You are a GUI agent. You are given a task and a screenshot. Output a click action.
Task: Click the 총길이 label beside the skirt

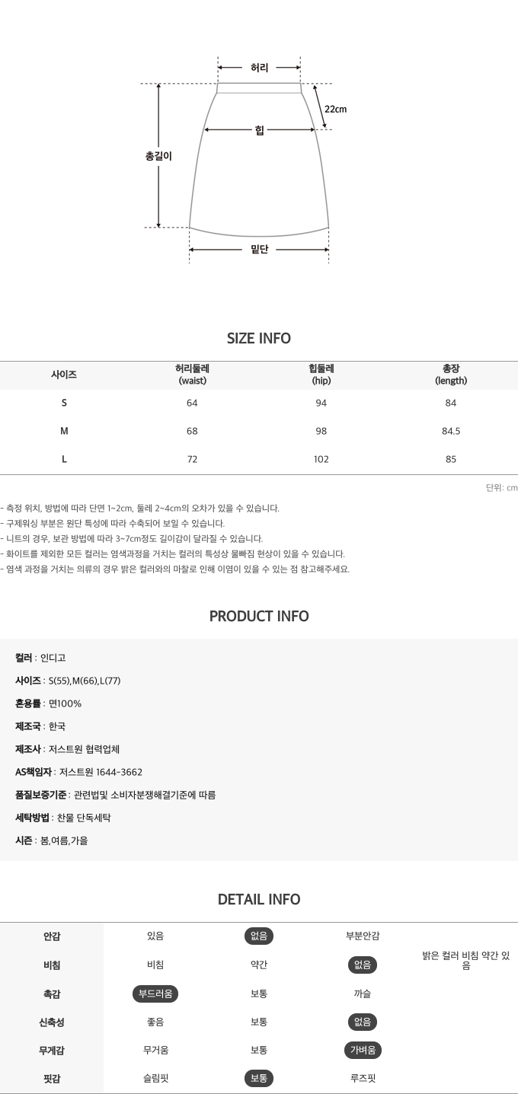pos(158,156)
